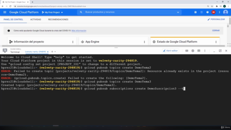Open the red notifications badge

(x=213, y=12)
